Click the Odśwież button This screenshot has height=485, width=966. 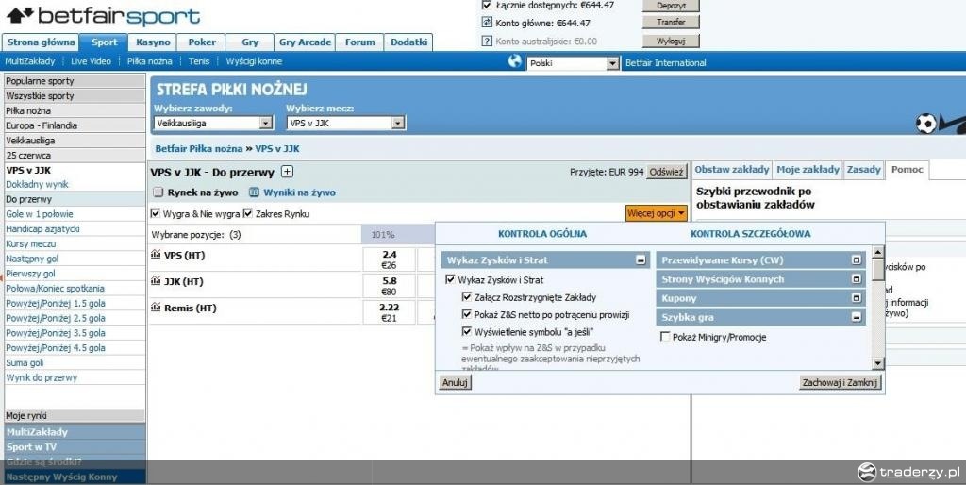coord(667,172)
